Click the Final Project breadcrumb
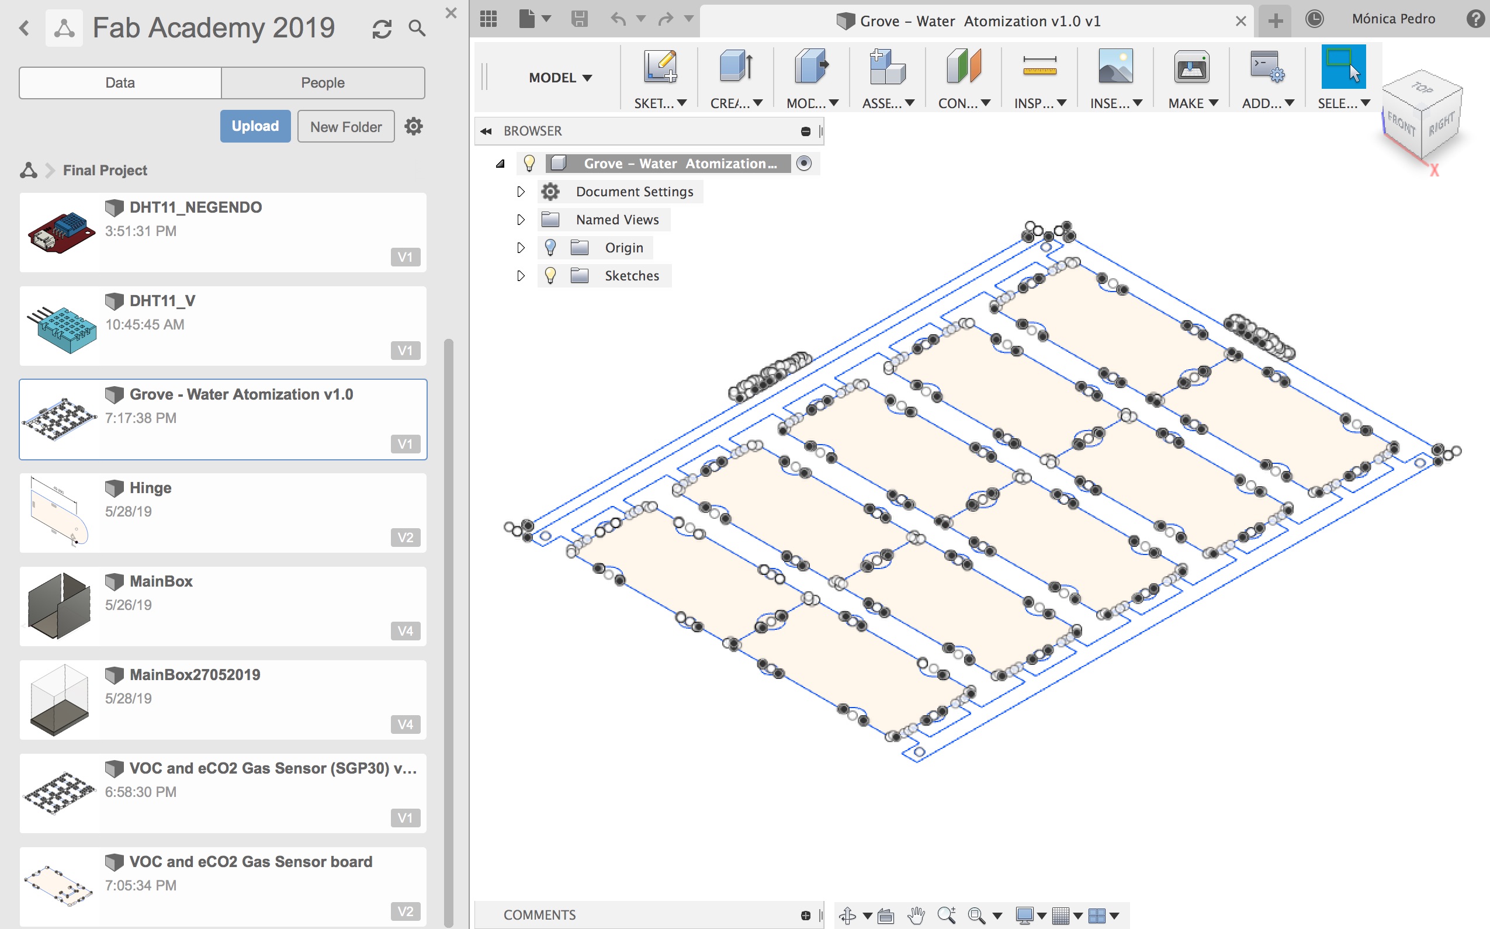This screenshot has width=1490, height=929. click(x=105, y=170)
